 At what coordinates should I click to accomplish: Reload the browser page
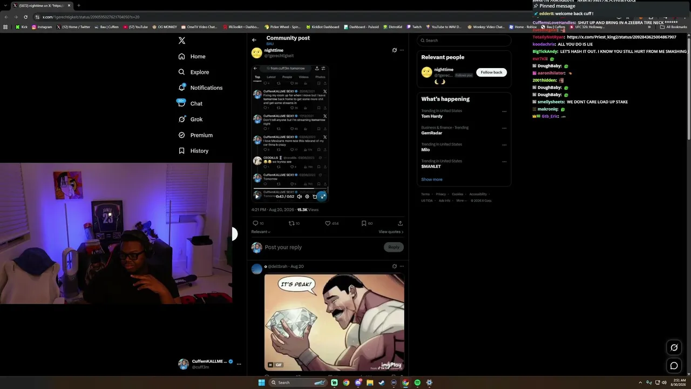click(25, 17)
